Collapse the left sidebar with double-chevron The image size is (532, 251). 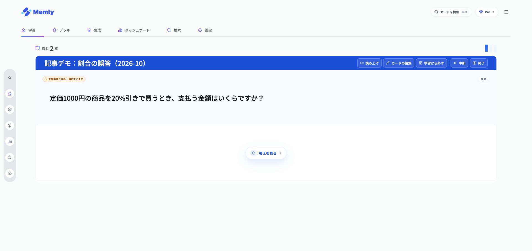tap(10, 78)
